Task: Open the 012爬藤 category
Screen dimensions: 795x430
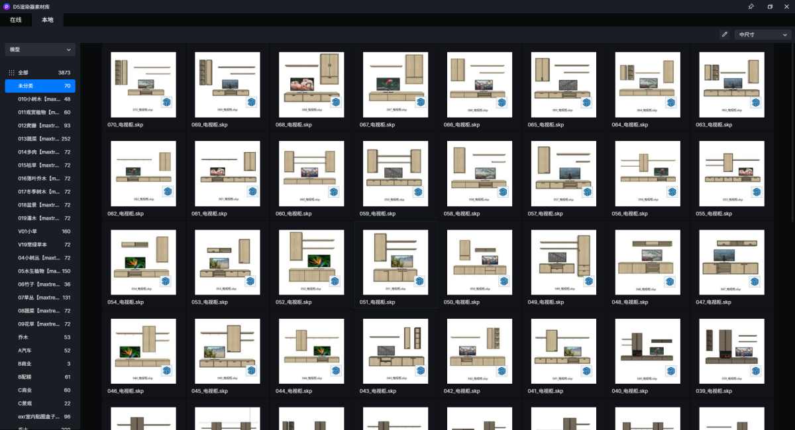Action: (40, 126)
